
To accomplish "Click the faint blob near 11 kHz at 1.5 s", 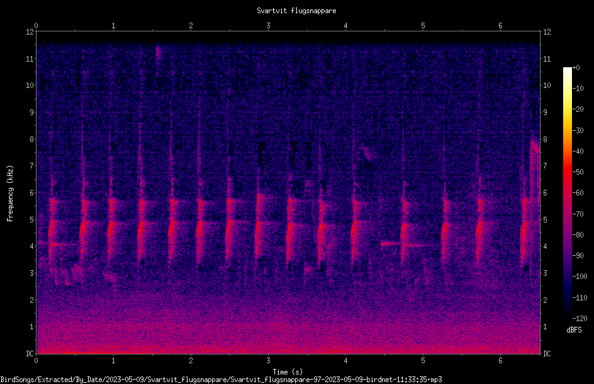I will (x=158, y=52).
